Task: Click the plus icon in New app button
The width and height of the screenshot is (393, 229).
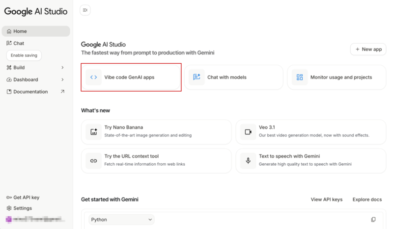Action: 358,50
